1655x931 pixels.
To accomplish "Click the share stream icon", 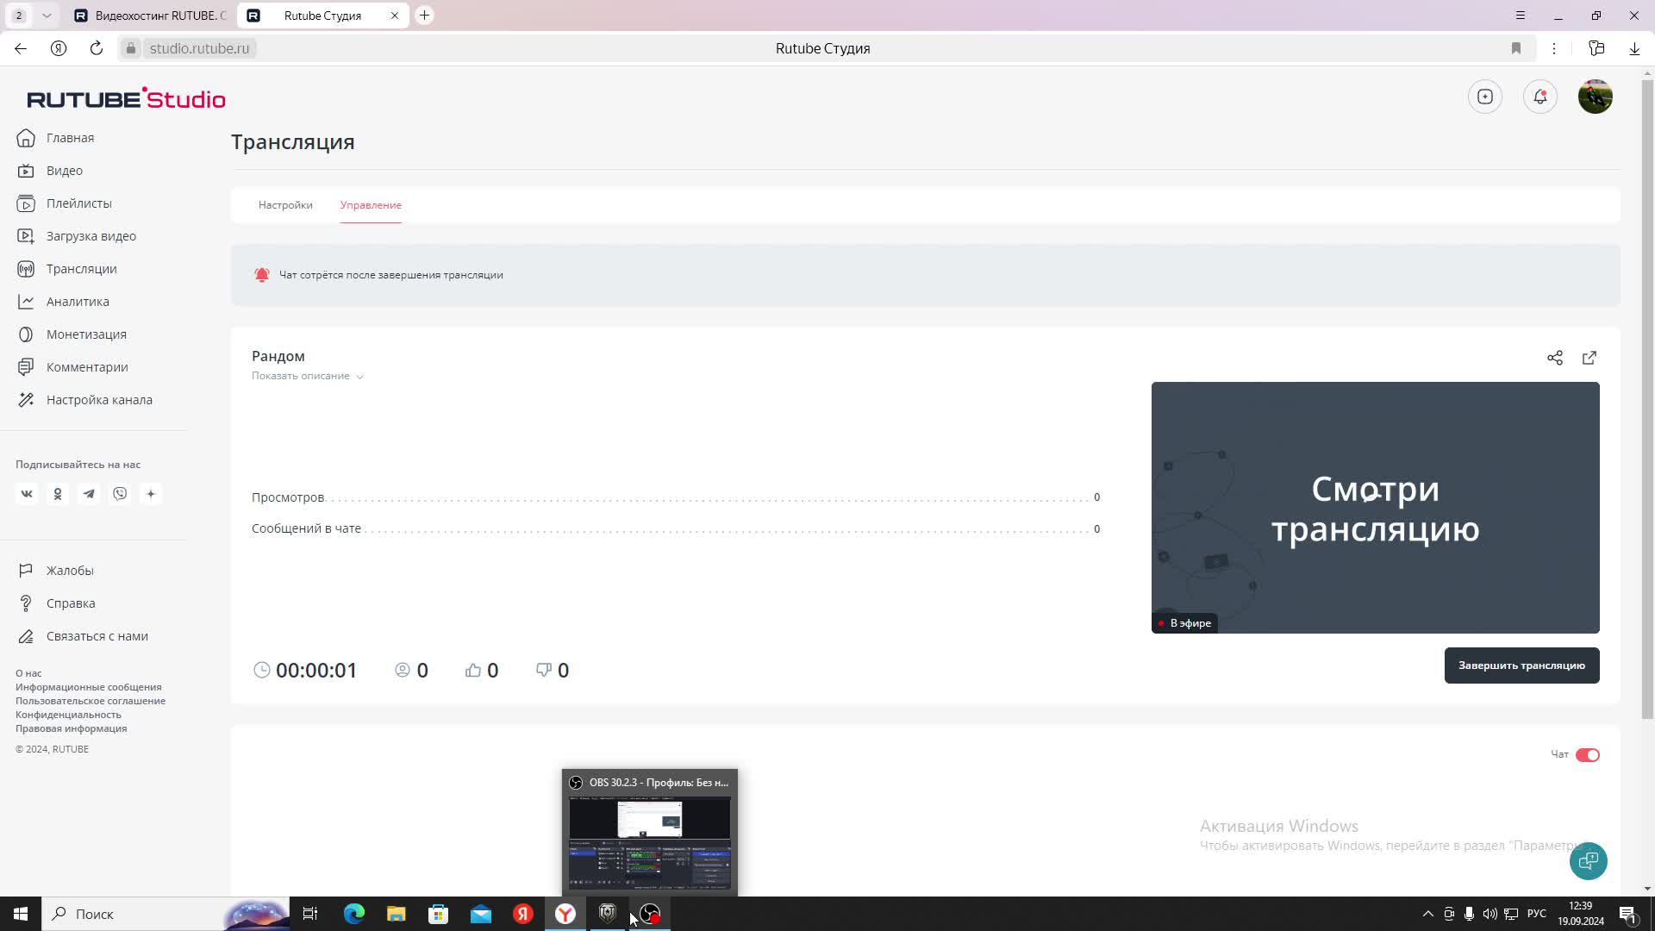I will click(x=1554, y=358).
